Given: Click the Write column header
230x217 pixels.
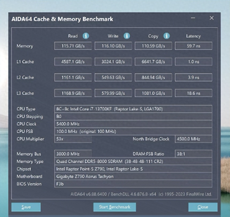Looking at the screenshot, I should click(x=113, y=36).
